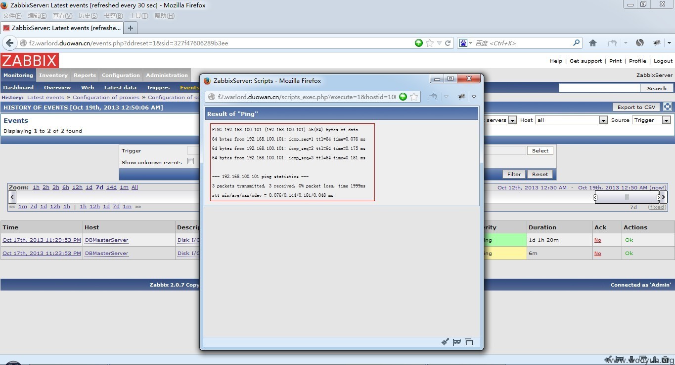Click bug addon icon in Scripts popup

point(461,97)
